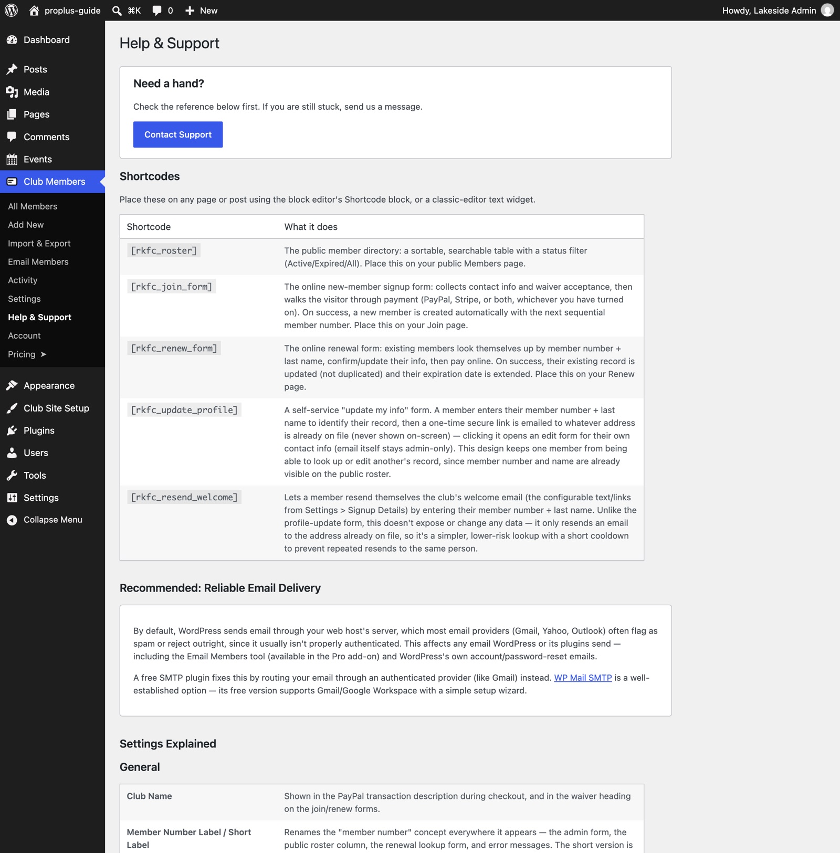
Task: Click the Contact Support button
Action: point(178,134)
